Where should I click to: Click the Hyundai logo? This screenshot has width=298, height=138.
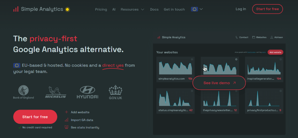[x=87, y=92]
